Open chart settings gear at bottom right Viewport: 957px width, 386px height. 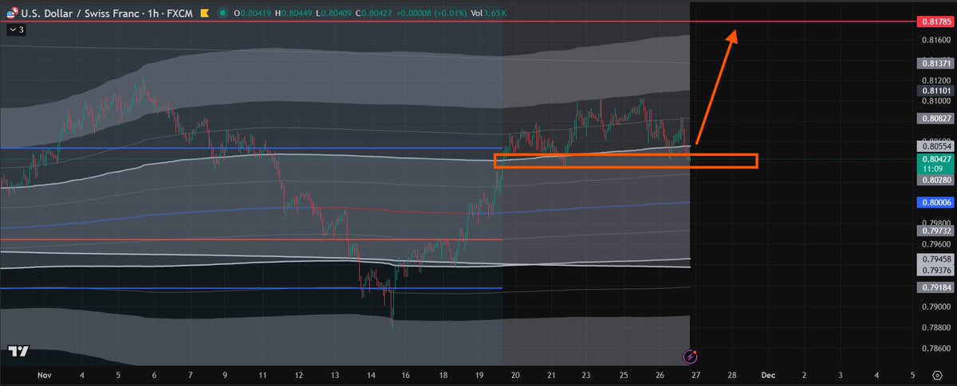tap(937, 374)
